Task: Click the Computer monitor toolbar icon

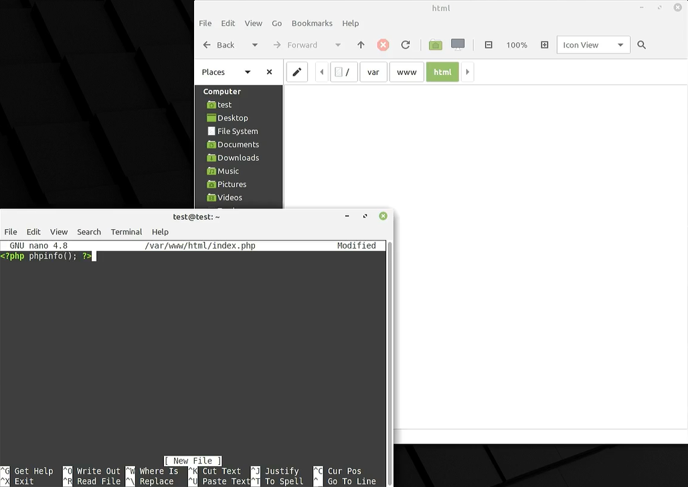Action: point(458,45)
